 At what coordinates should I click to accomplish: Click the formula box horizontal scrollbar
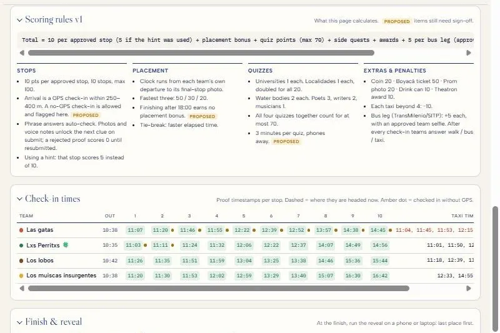click(x=201, y=53)
